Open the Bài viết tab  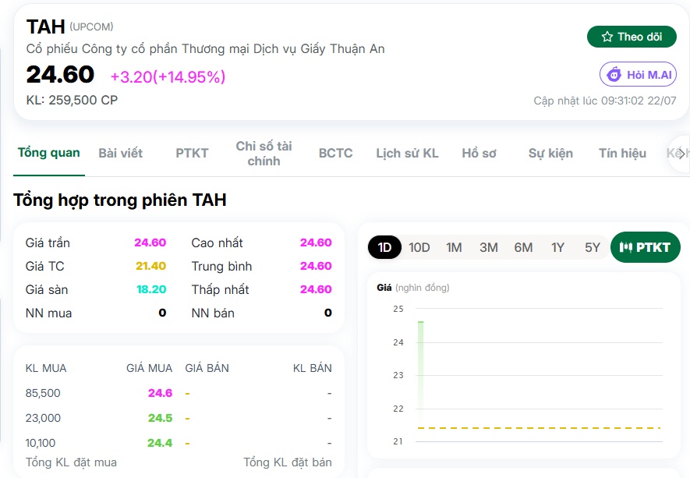(121, 153)
